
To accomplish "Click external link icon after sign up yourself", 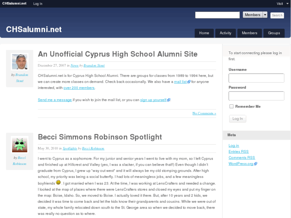I will click(169, 100).
